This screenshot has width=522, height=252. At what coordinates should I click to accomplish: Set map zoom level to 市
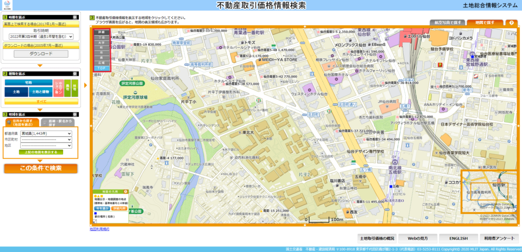101,52
